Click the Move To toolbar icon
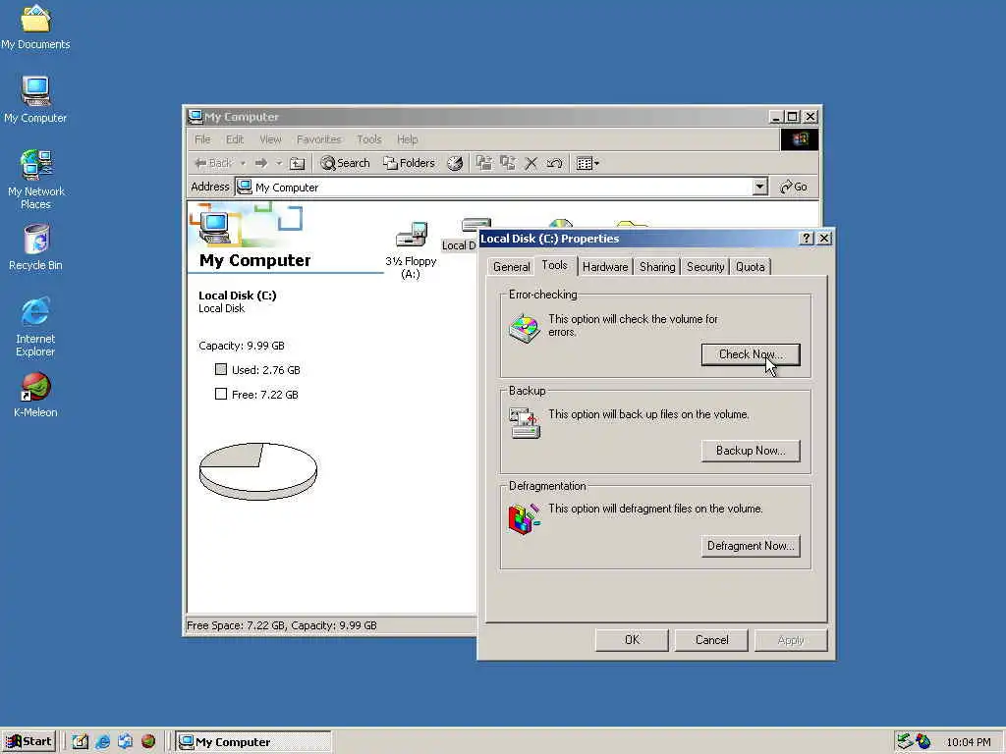The image size is (1006, 754). (x=483, y=164)
